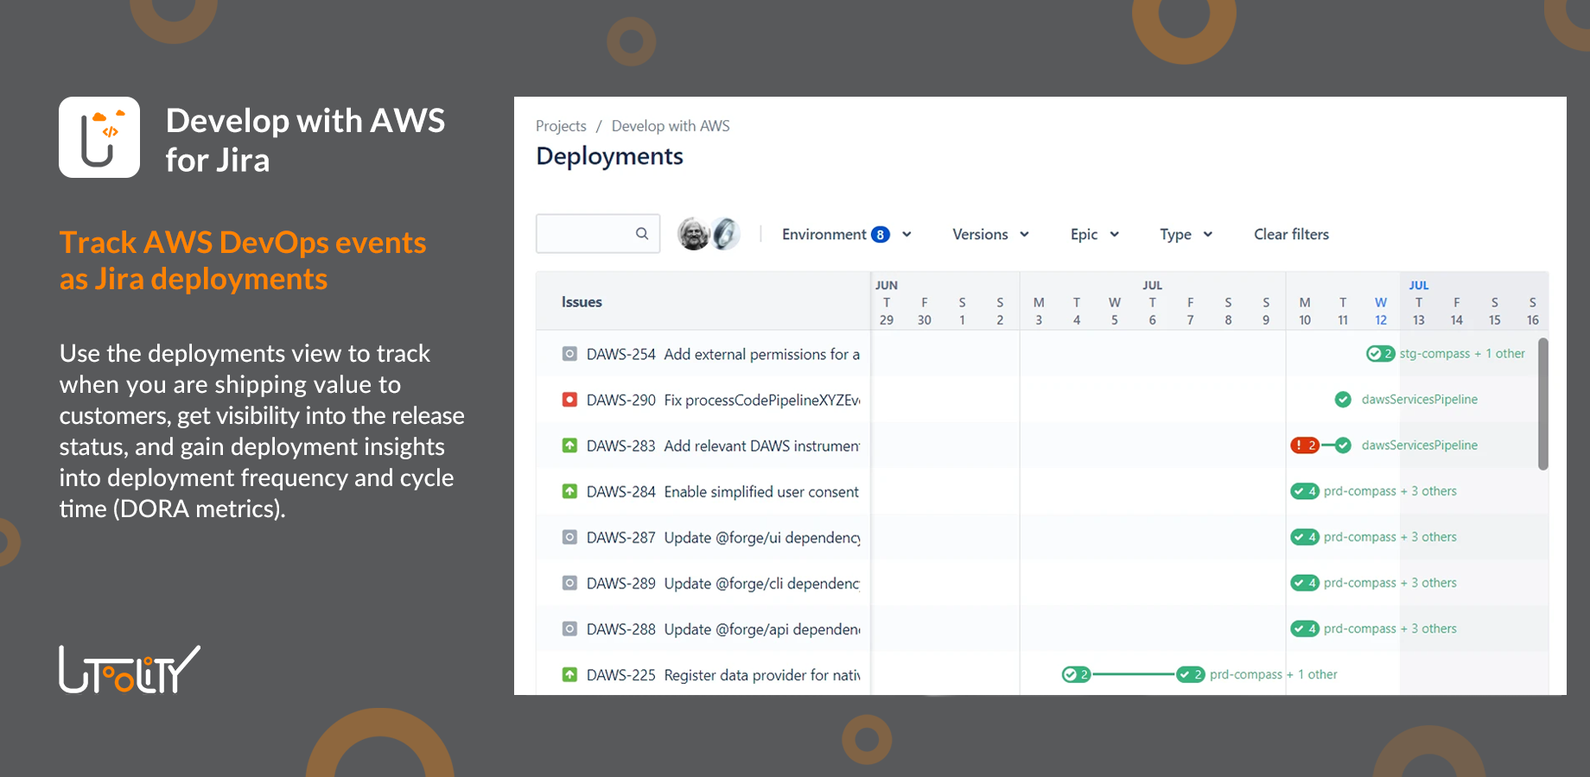
Task: Click the DAWS-287 task type icon
Action: pyautogui.click(x=569, y=537)
